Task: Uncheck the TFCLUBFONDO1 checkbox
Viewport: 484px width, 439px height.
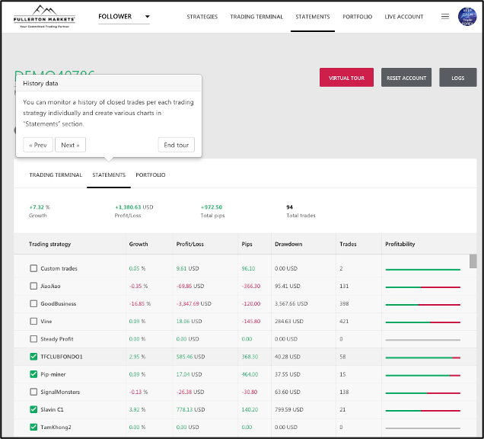Action: coord(33,357)
